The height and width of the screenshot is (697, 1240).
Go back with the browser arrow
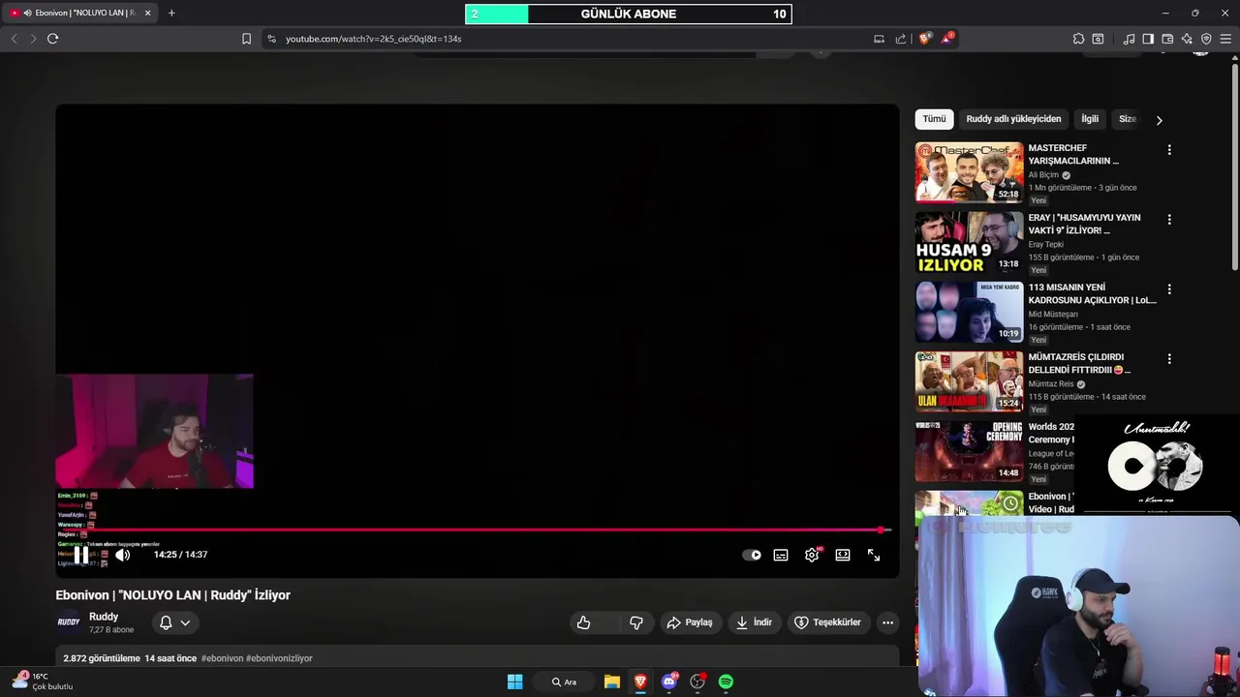pos(14,39)
